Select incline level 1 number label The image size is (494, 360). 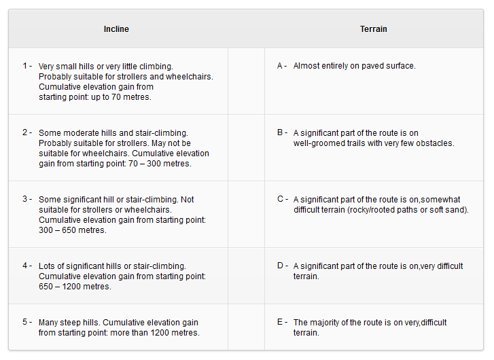pos(27,66)
